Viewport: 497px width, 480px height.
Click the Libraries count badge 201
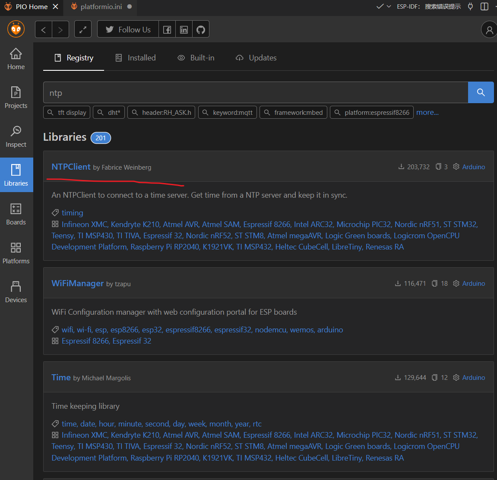pyautogui.click(x=101, y=138)
